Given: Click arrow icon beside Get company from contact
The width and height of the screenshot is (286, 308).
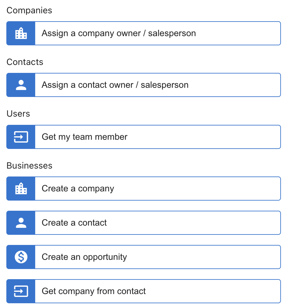Looking at the screenshot, I should coord(21,291).
